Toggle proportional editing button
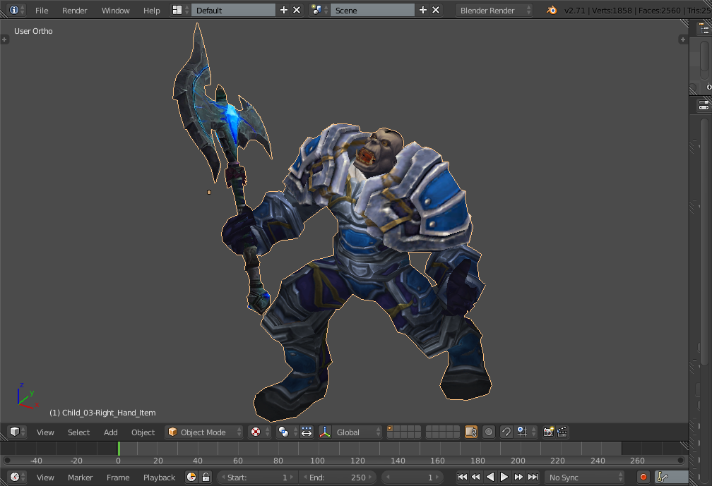 (x=489, y=432)
